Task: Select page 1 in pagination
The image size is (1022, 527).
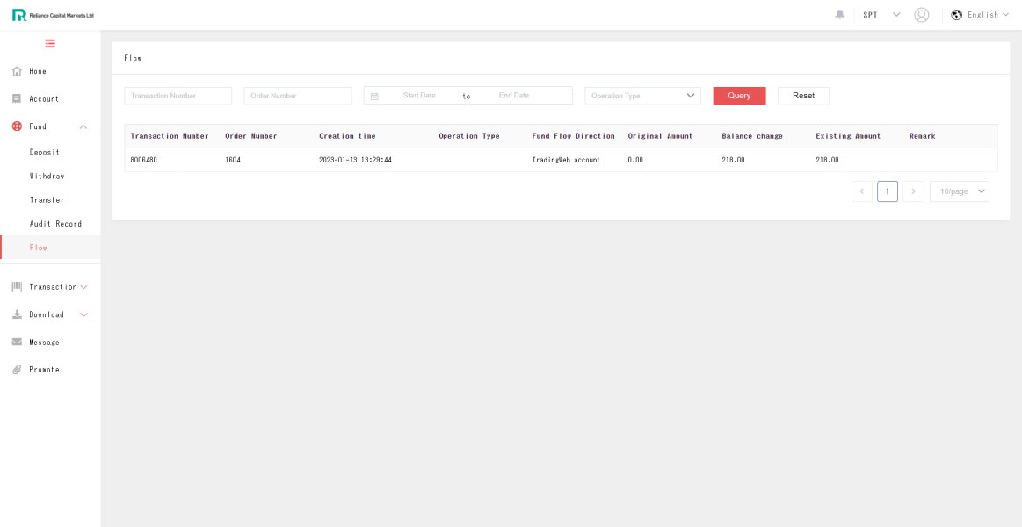Action: pos(887,191)
